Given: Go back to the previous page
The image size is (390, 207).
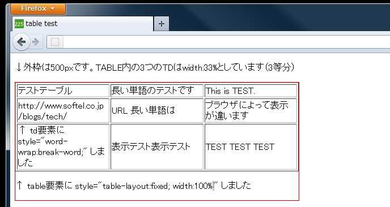Looking at the screenshot, I should point(22,42).
